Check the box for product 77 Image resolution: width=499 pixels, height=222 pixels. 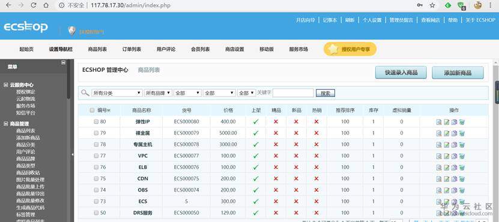click(x=96, y=156)
